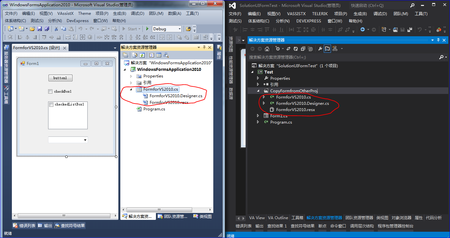
Task: Click Cut scissors icon in VS2010 toolbar
Action: coord(56,29)
